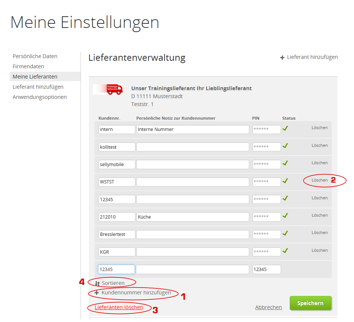Click the PIN field in the intern row
Screen dimensions: 354x322
tap(266, 129)
